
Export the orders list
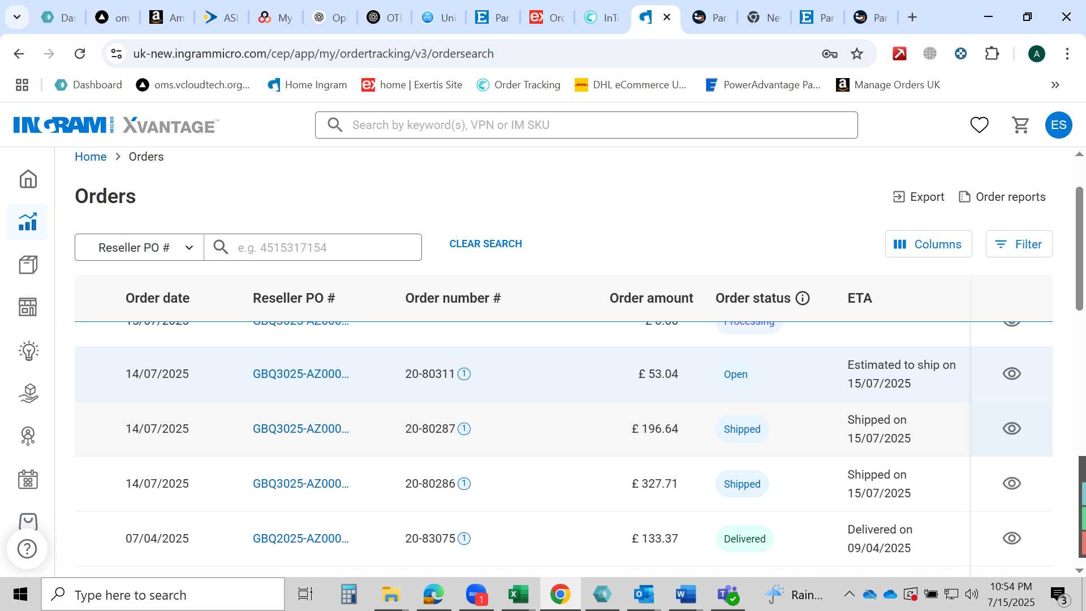918,197
